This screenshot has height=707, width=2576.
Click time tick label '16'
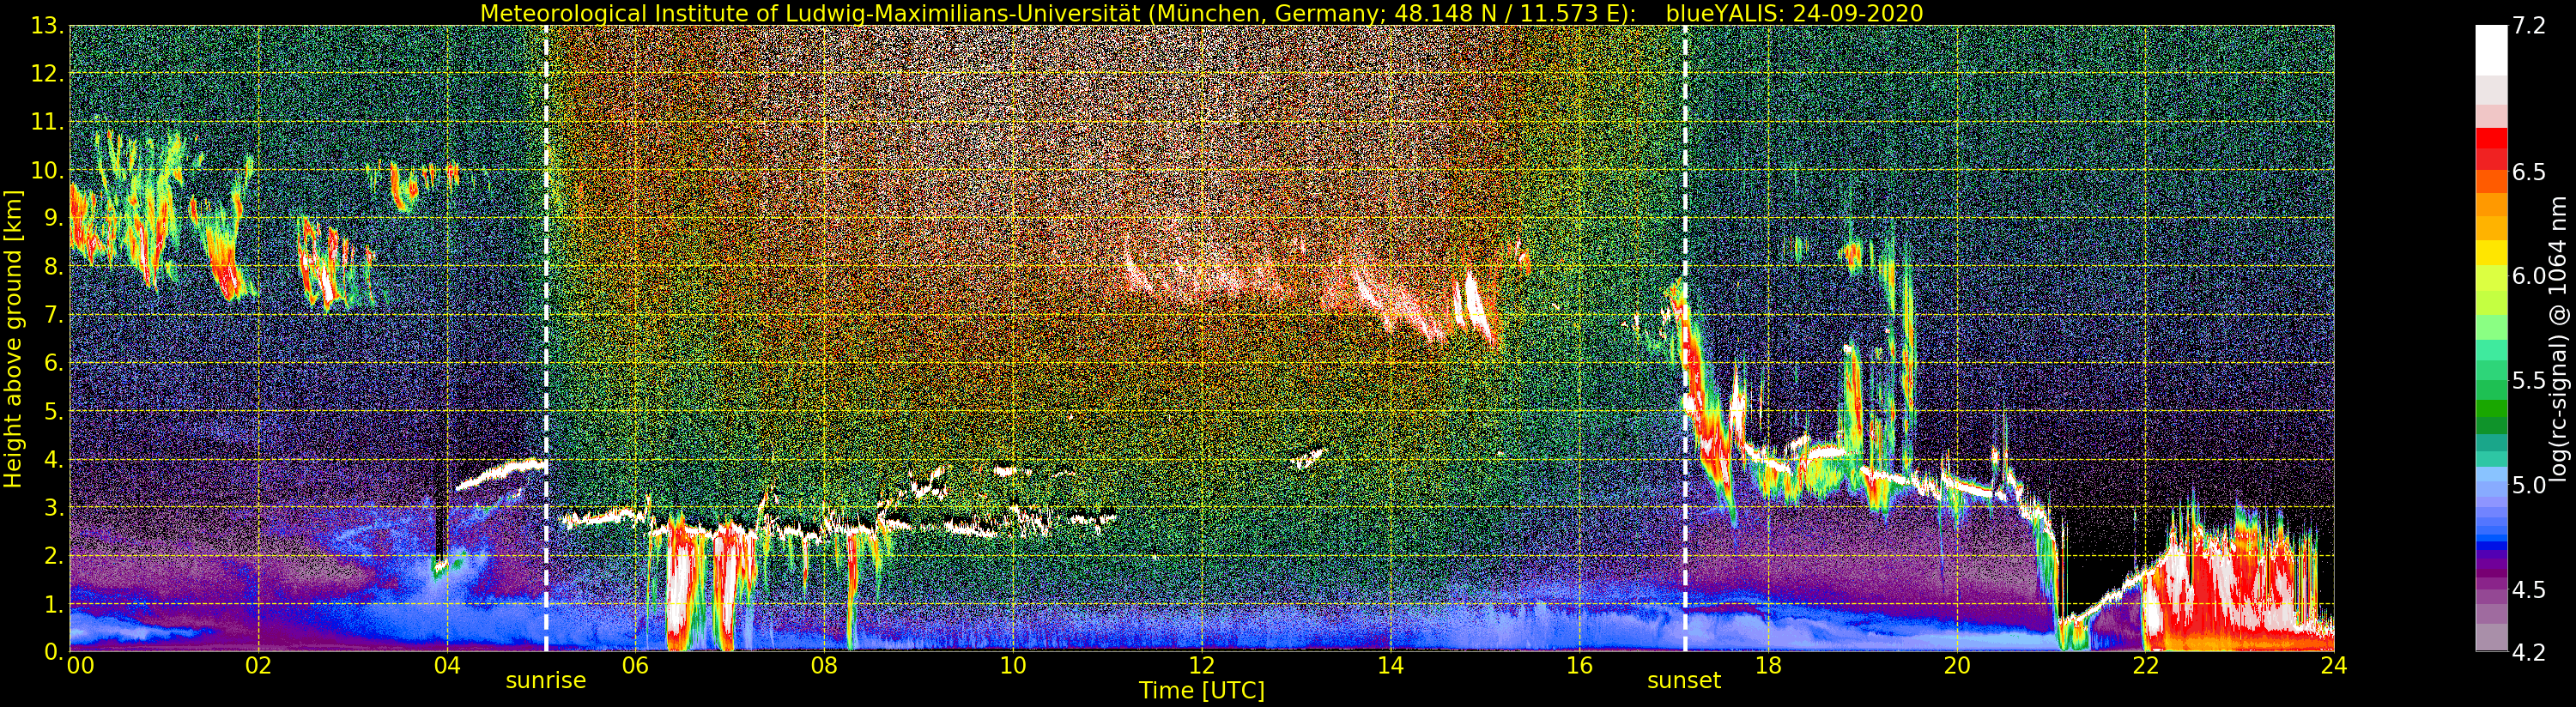click(x=1579, y=665)
